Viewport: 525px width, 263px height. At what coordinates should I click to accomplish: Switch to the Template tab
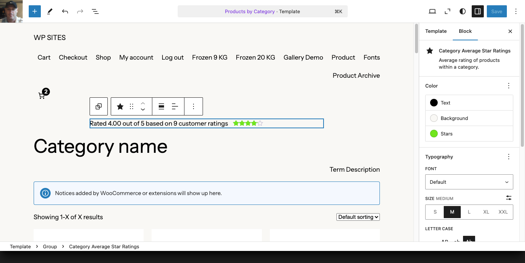(x=436, y=31)
